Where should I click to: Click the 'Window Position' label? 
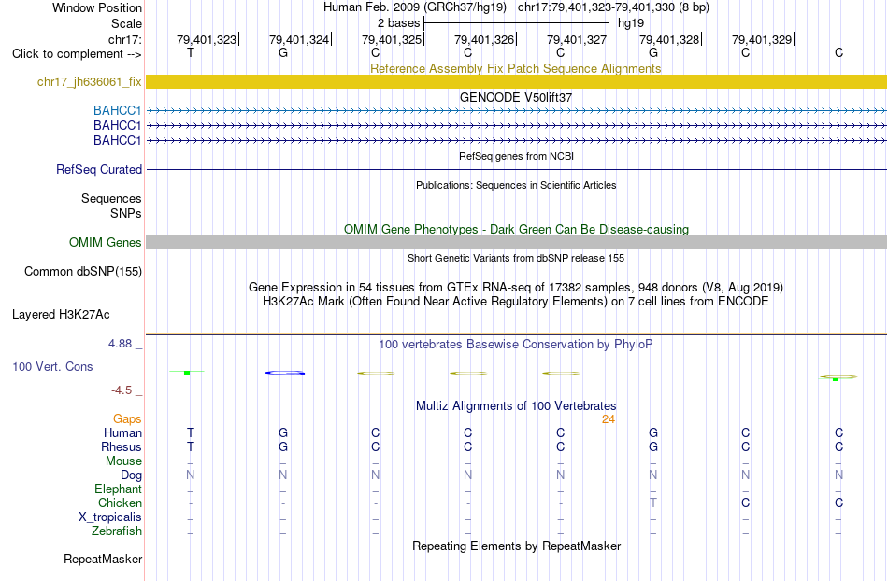(97, 7)
